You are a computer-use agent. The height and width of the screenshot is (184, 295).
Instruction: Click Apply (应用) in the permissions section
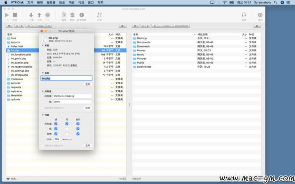(x=88, y=146)
